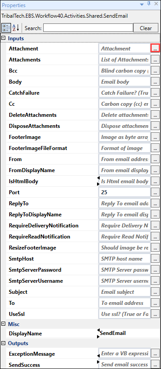Sort properties alphabetically with A-Z icon
The height and width of the screenshot is (369, 161).
pyautogui.click(x=15, y=28)
